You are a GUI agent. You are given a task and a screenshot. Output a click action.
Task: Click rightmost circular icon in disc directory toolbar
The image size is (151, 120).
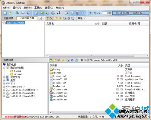tap(73, 18)
